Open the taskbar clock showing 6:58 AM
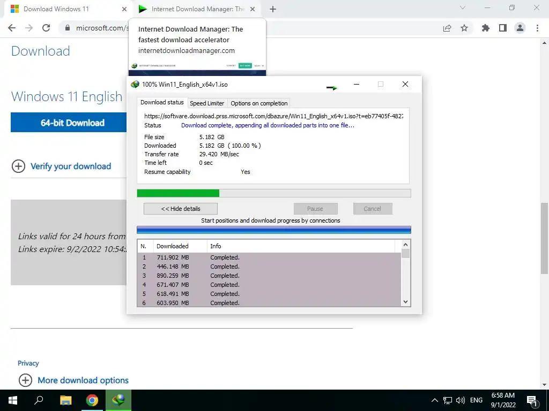Viewport: 549px width, 411px height. pyautogui.click(x=503, y=400)
